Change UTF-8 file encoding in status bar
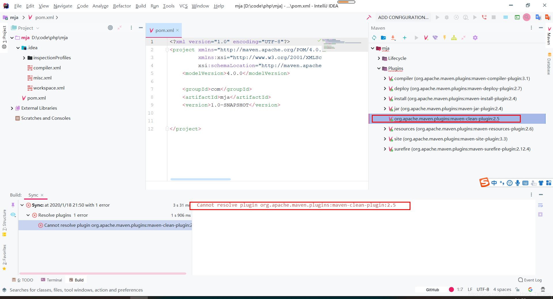Image resolution: width=553 pixels, height=299 pixels. click(x=483, y=290)
